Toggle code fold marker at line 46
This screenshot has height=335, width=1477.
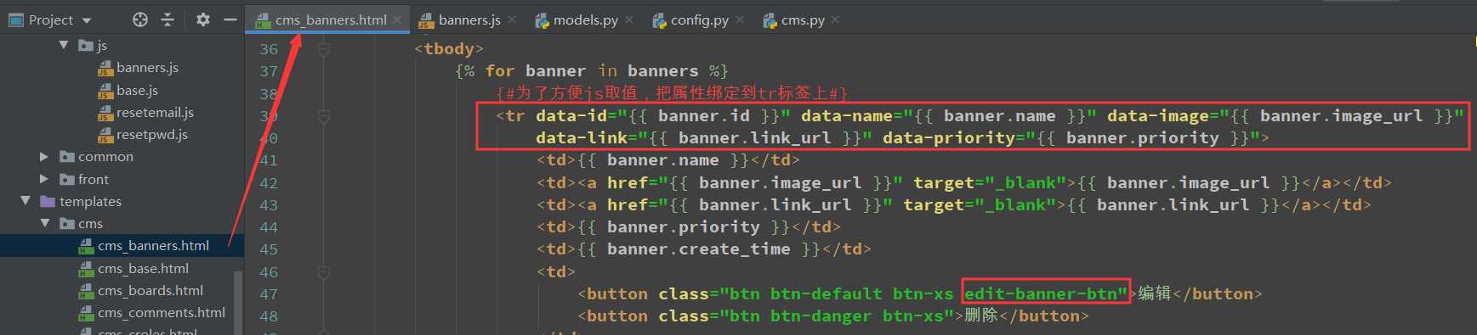coord(324,272)
